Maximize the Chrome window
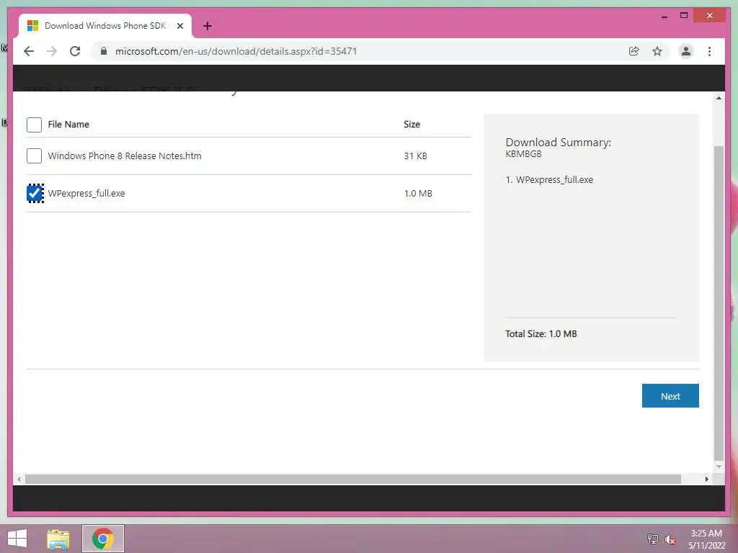Screen dimensions: 738x553 684,16
